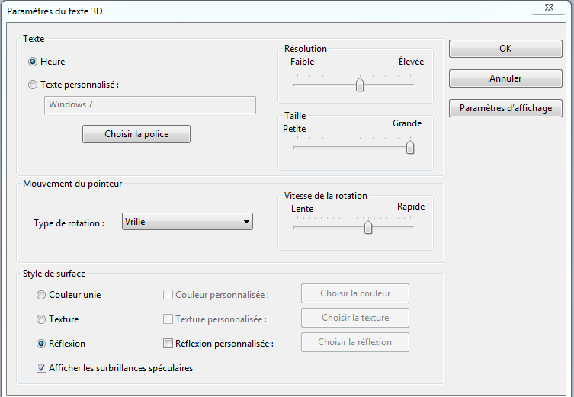Screen dimensions: 574x397
Task: Open the Type de rotation dropdown
Action: pyautogui.click(x=188, y=222)
